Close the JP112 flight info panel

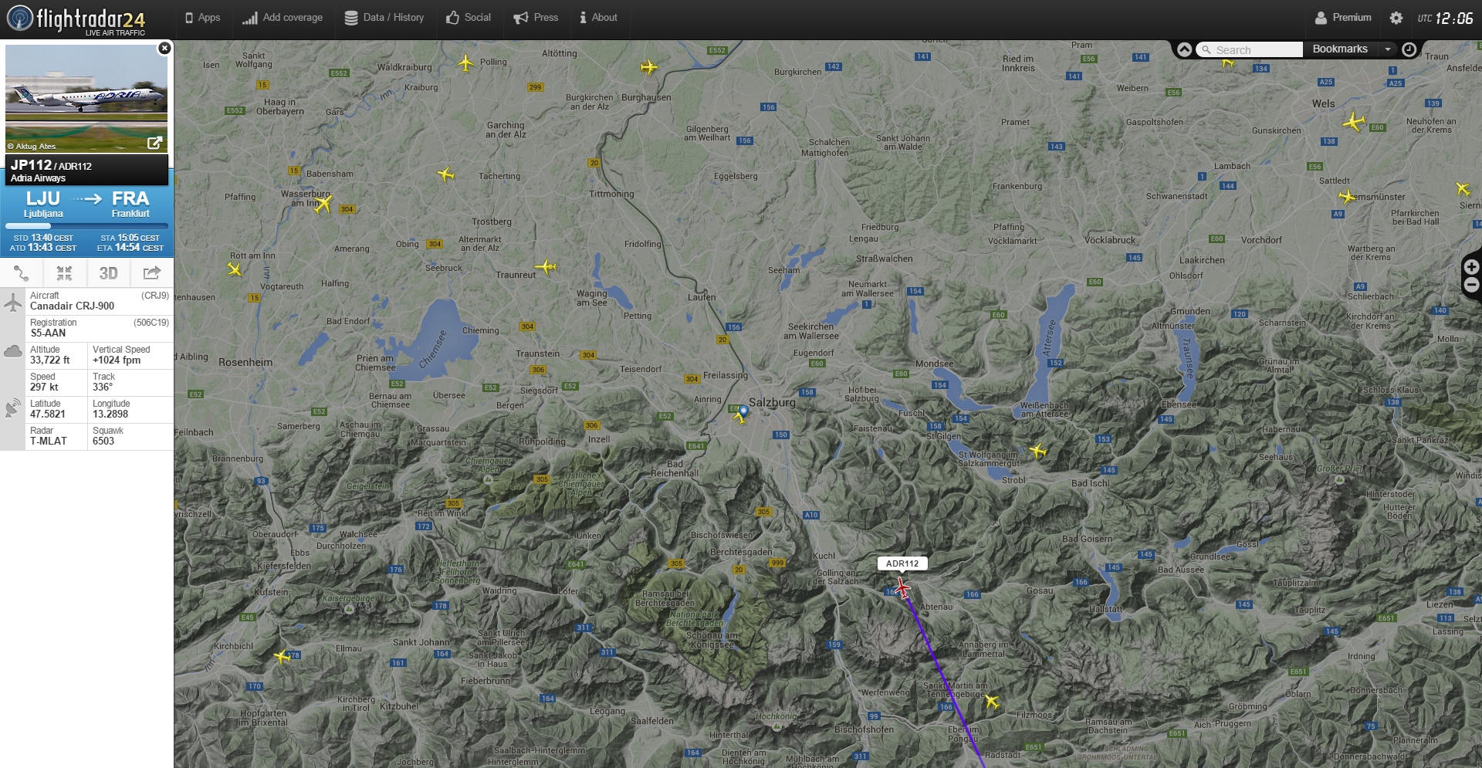164,49
